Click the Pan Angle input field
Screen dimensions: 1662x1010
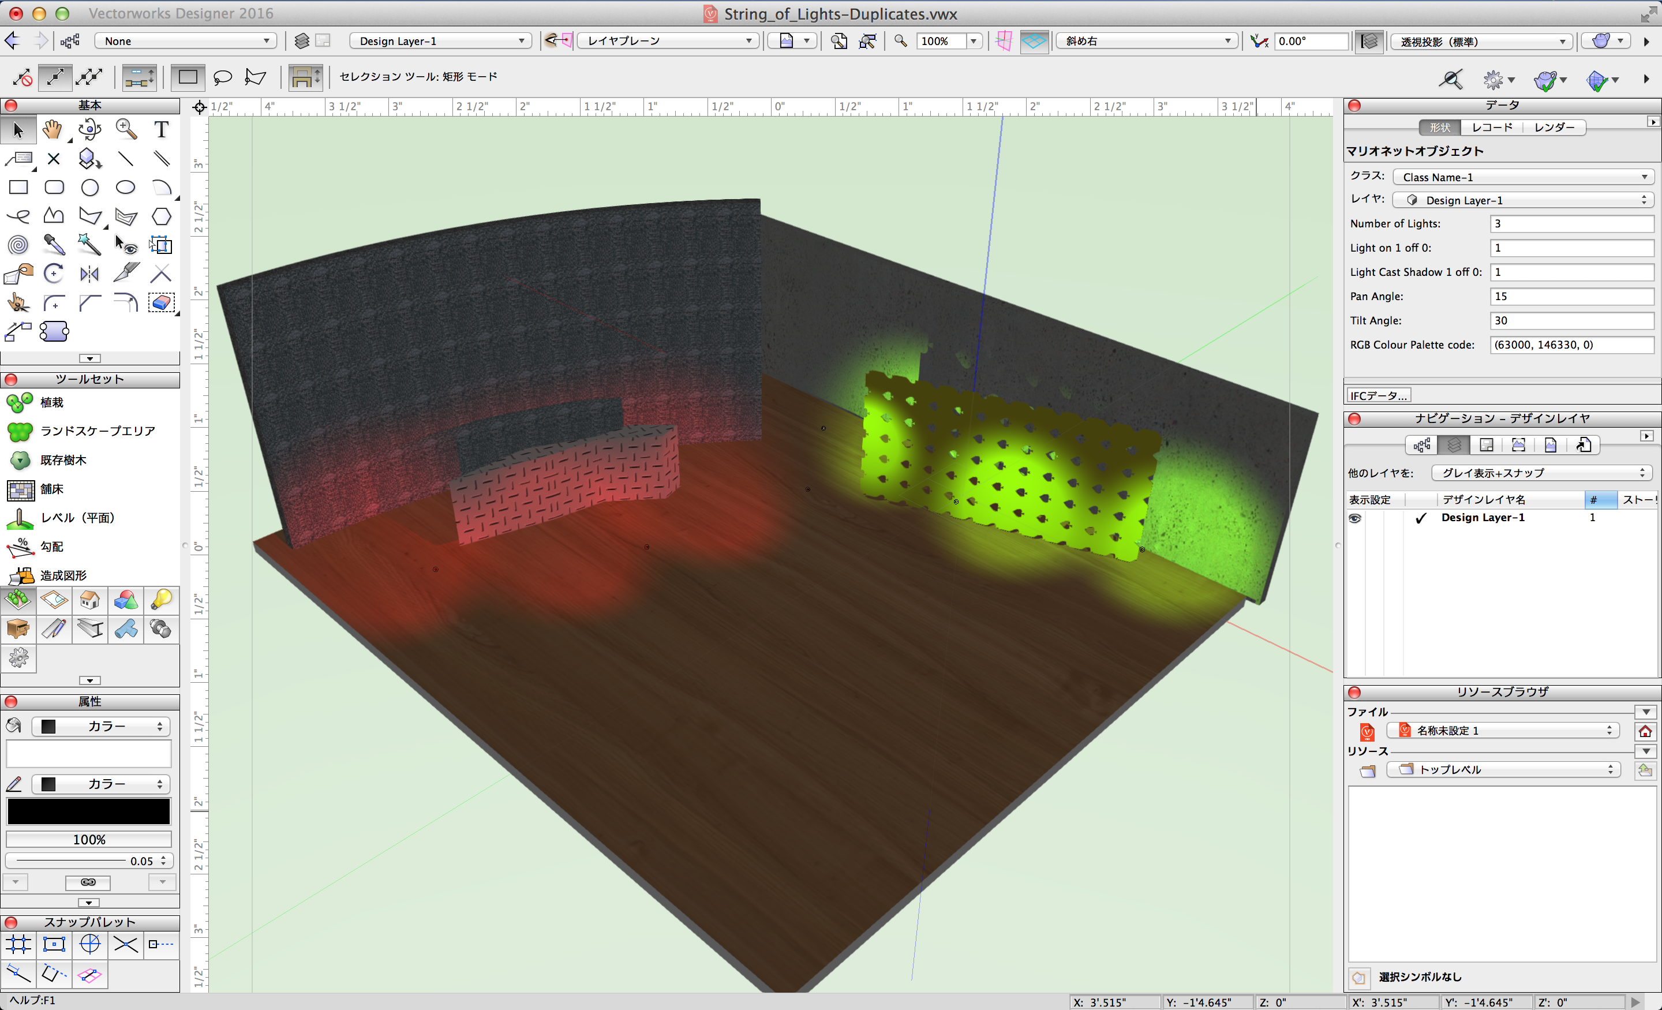tap(1571, 296)
